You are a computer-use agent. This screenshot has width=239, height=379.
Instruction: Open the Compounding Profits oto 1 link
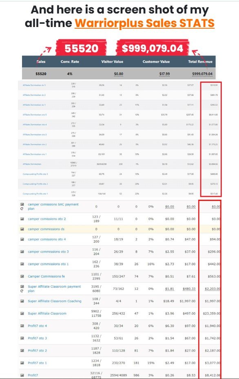(x=35, y=194)
